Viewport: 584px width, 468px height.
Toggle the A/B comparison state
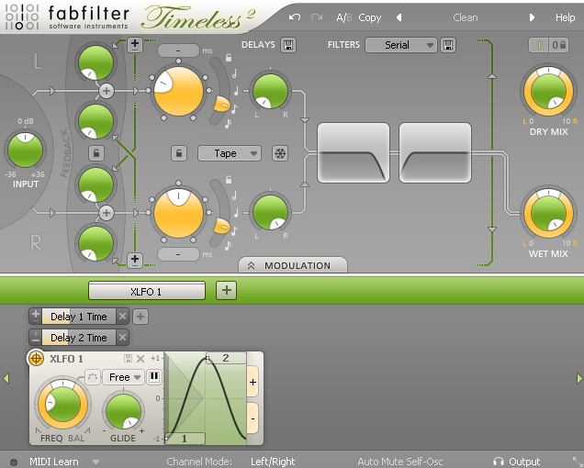[x=343, y=17]
